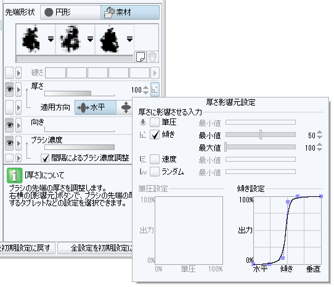Image resolution: width=334 pixels, height=287 pixels.
Task: Click the first brush tip material thumbnail
Action: (31, 39)
